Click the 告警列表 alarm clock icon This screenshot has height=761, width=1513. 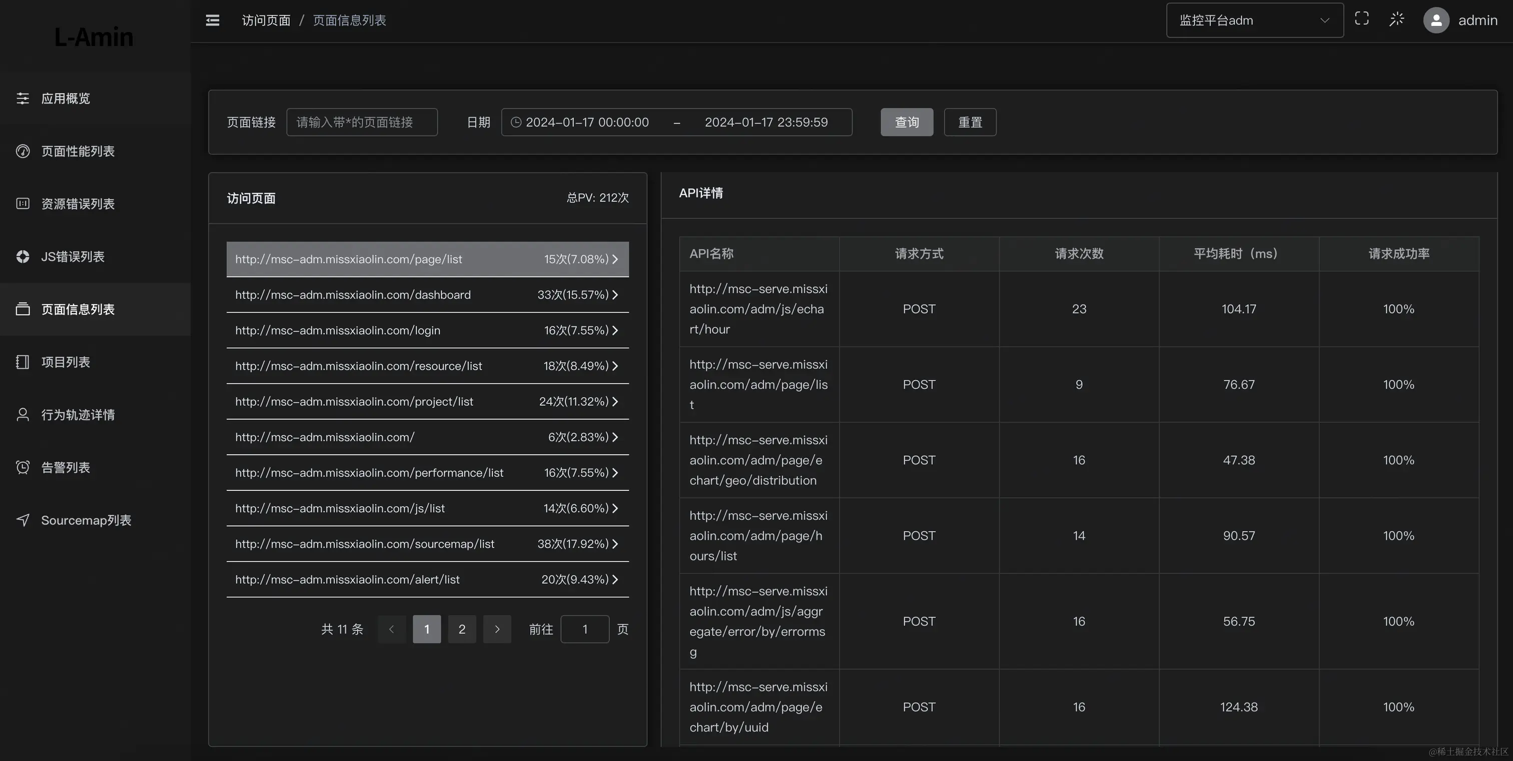(x=23, y=467)
